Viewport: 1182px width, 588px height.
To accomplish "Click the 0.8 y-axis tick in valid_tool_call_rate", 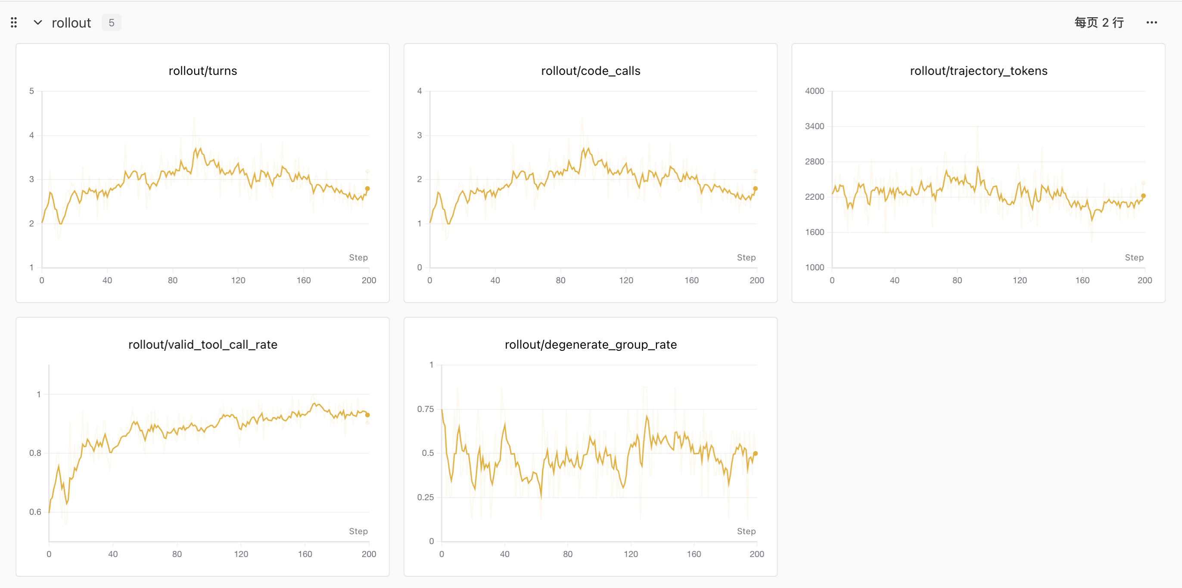I will click(35, 453).
